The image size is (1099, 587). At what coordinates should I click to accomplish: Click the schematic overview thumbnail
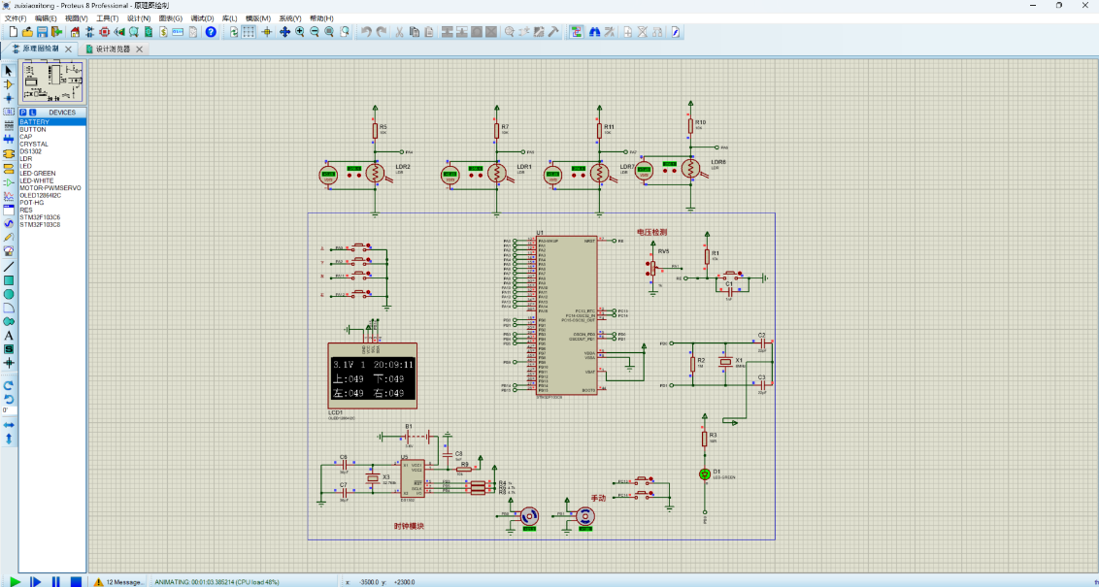pyautogui.click(x=52, y=82)
